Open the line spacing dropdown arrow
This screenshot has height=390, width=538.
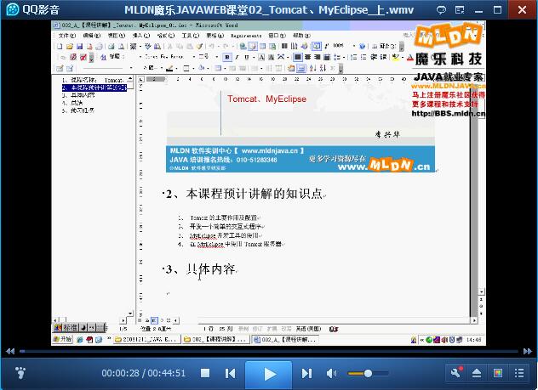(x=344, y=57)
